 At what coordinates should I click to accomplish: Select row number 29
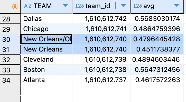(x=10, y=29)
